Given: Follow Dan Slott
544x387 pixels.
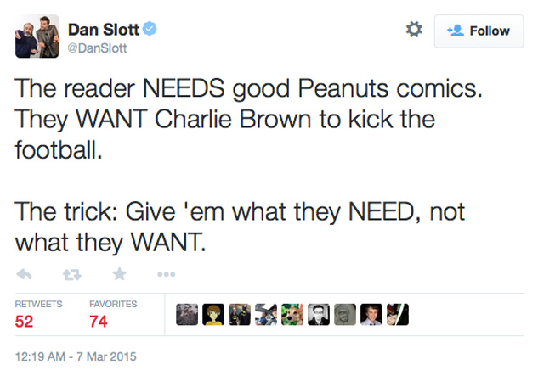Looking at the screenshot, I should click(x=478, y=31).
